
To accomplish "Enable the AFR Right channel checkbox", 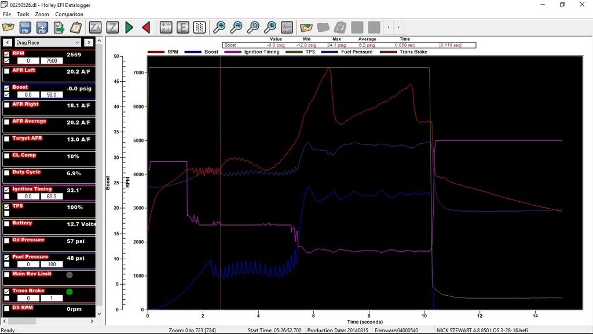I will coord(7,105).
